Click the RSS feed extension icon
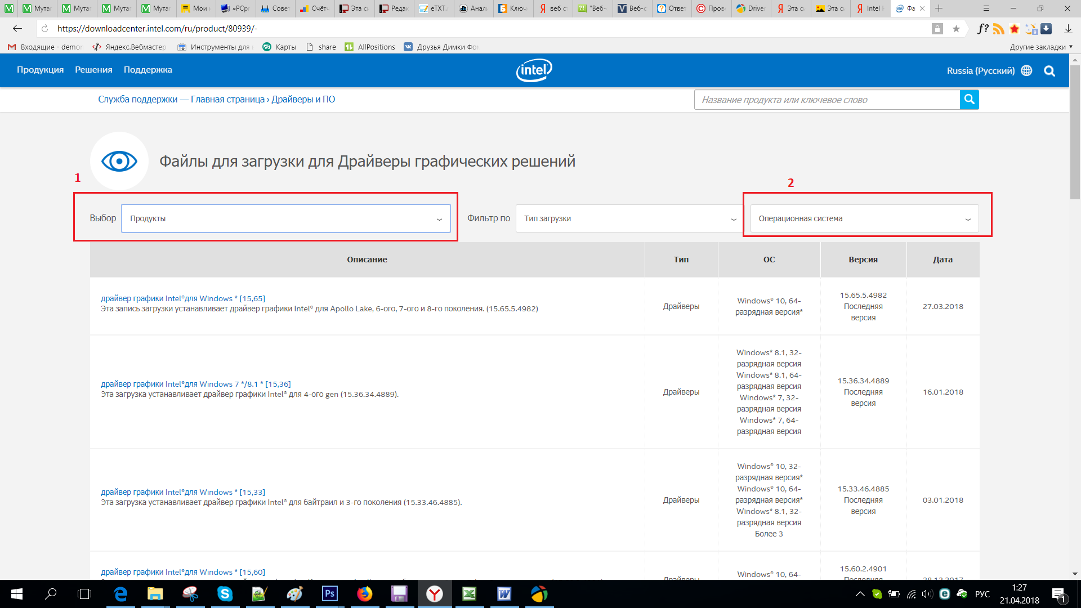The image size is (1081, 608). 998,29
